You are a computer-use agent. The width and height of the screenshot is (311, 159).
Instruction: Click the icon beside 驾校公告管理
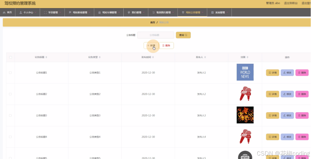(183, 12)
